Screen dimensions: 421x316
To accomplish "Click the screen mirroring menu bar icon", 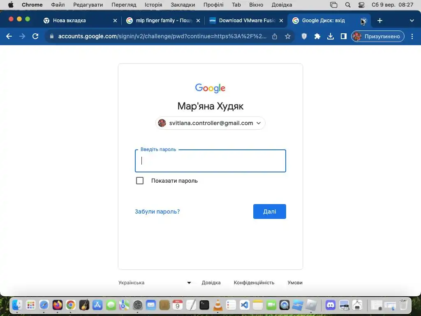I will pyautogui.click(x=333, y=5).
